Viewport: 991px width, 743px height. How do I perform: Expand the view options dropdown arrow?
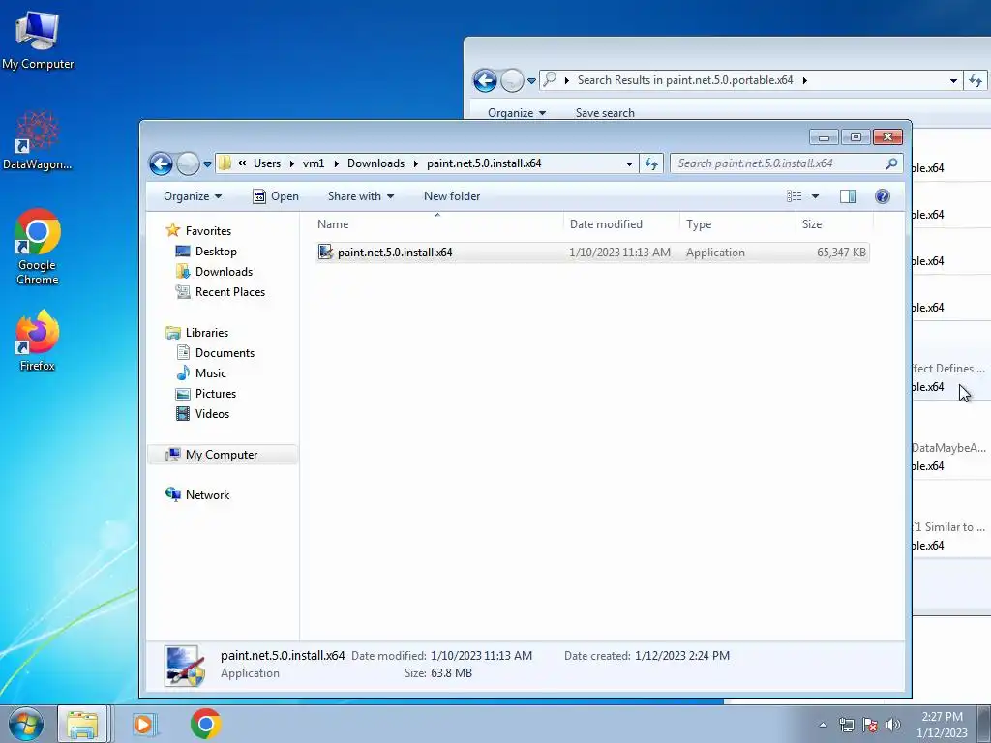pos(815,196)
